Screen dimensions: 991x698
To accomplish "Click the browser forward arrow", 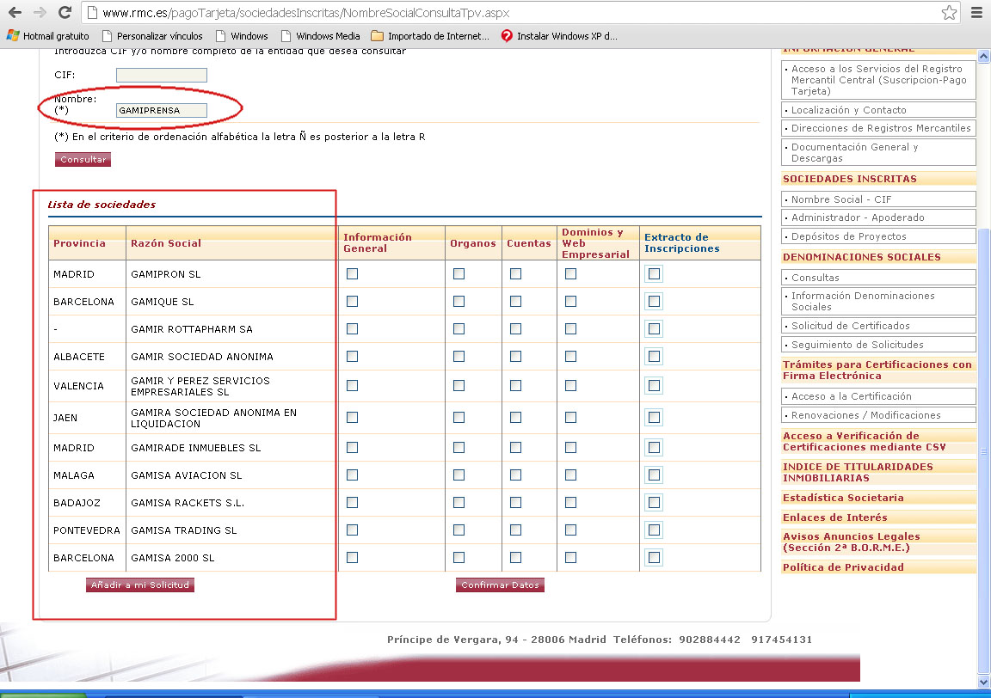I will pyautogui.click(x=40, y=13).
